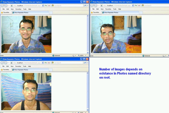Click Forward button in top-right IE window

pyautogui.click(x=96, y=5)
